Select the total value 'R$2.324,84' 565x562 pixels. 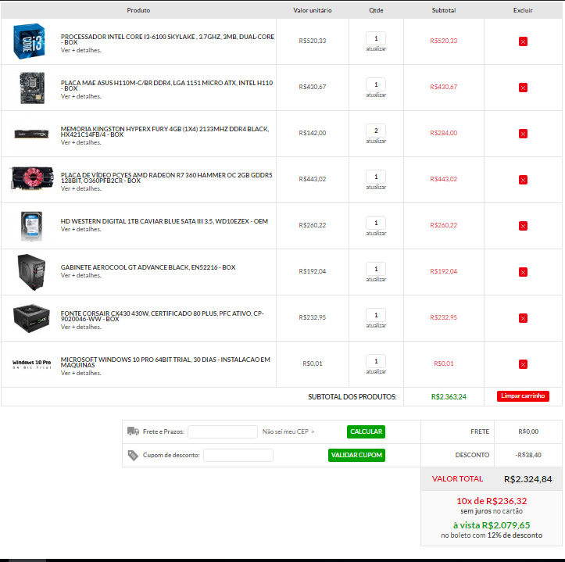527,479
